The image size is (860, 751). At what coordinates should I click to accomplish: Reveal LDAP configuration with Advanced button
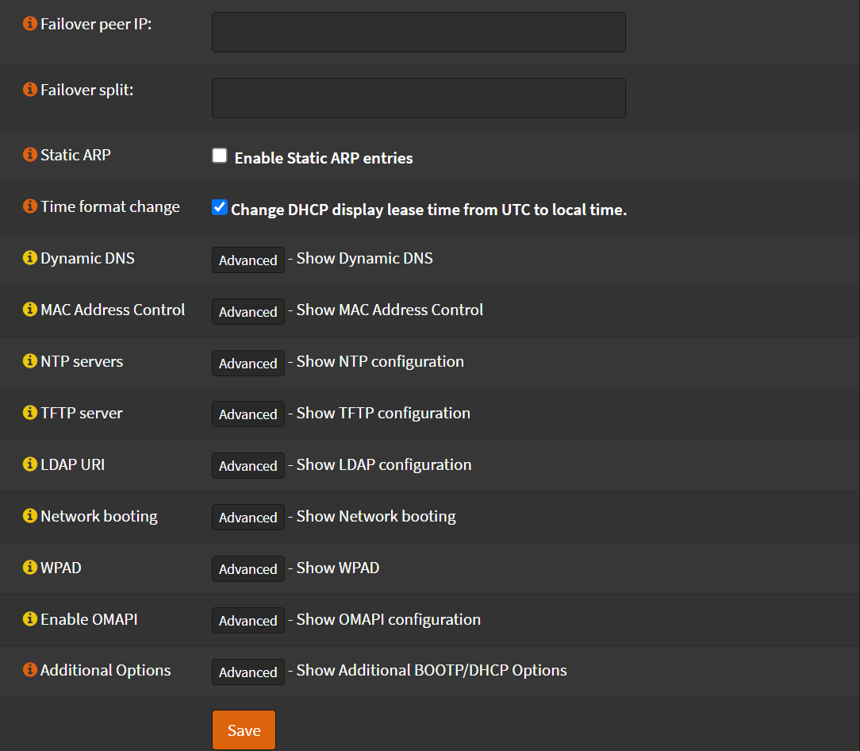[x=248, y=465]
